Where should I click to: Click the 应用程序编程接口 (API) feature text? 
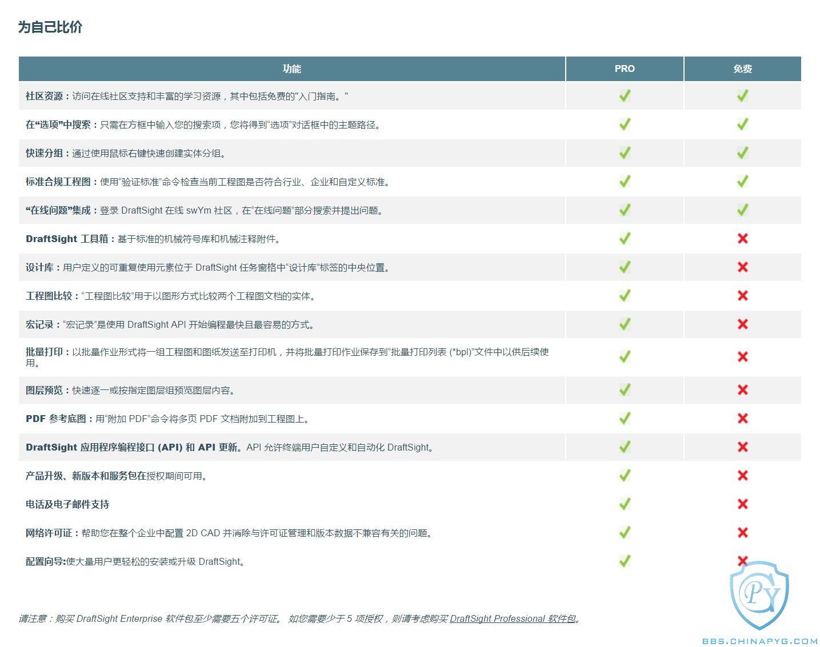(x=231, y=447)
